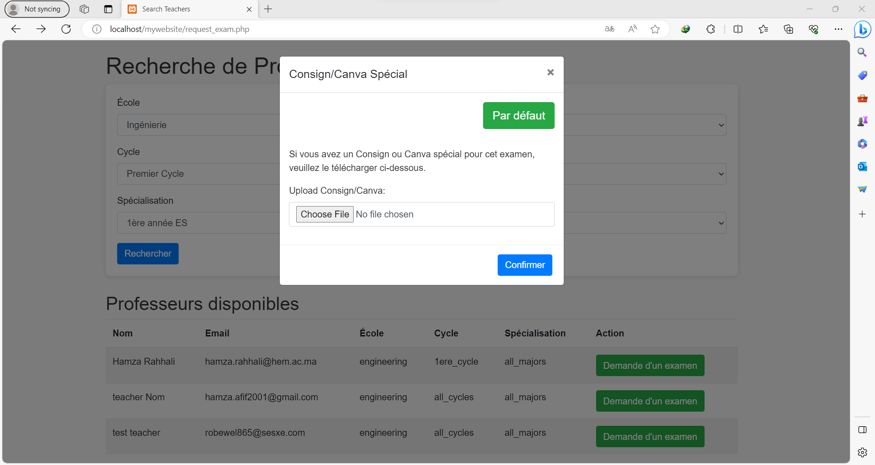Image resolution: width=875 pixels, height=465 pixels.
Task: Open Collections panel
Action: (x=788, y=29)
